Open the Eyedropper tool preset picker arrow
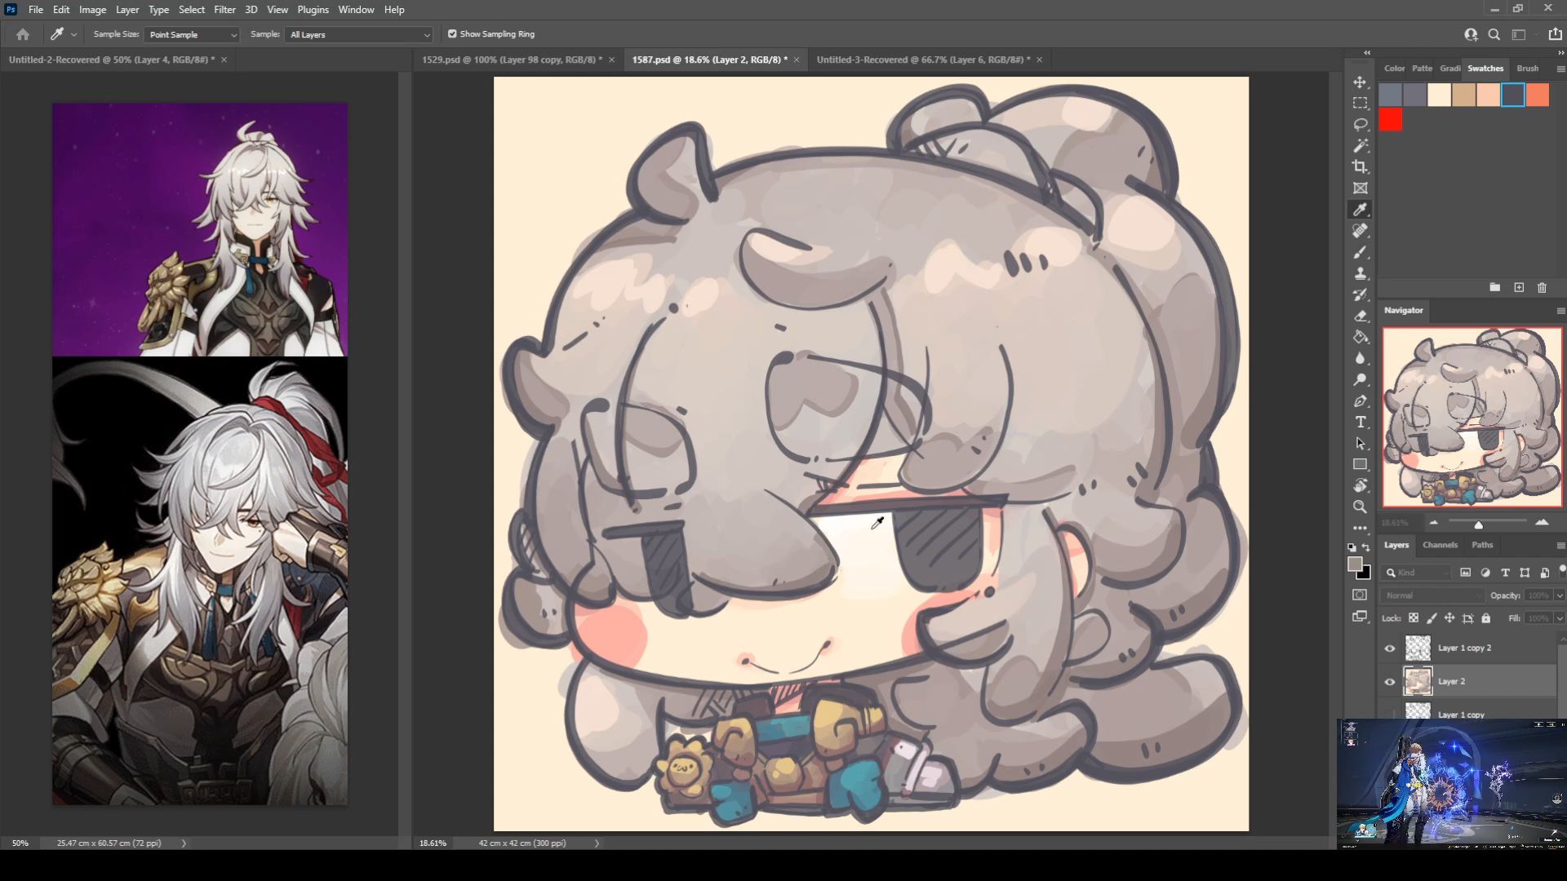 (73, 34)
